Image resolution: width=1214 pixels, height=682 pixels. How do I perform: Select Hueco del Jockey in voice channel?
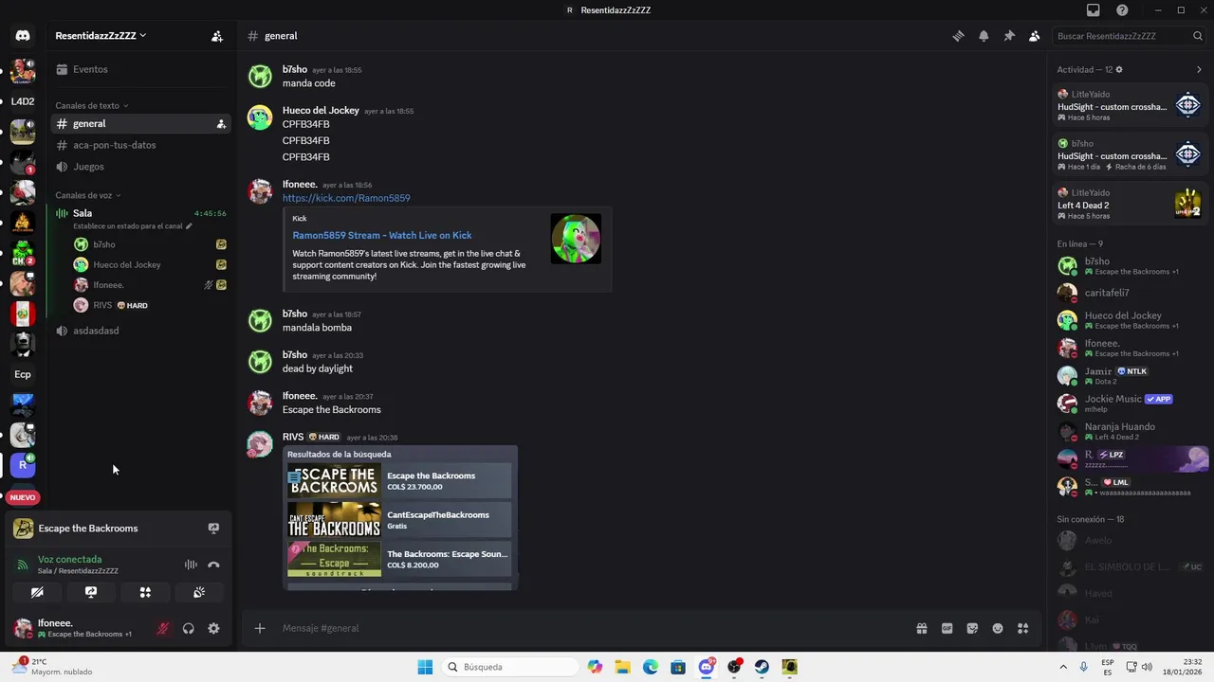point(150,265)
